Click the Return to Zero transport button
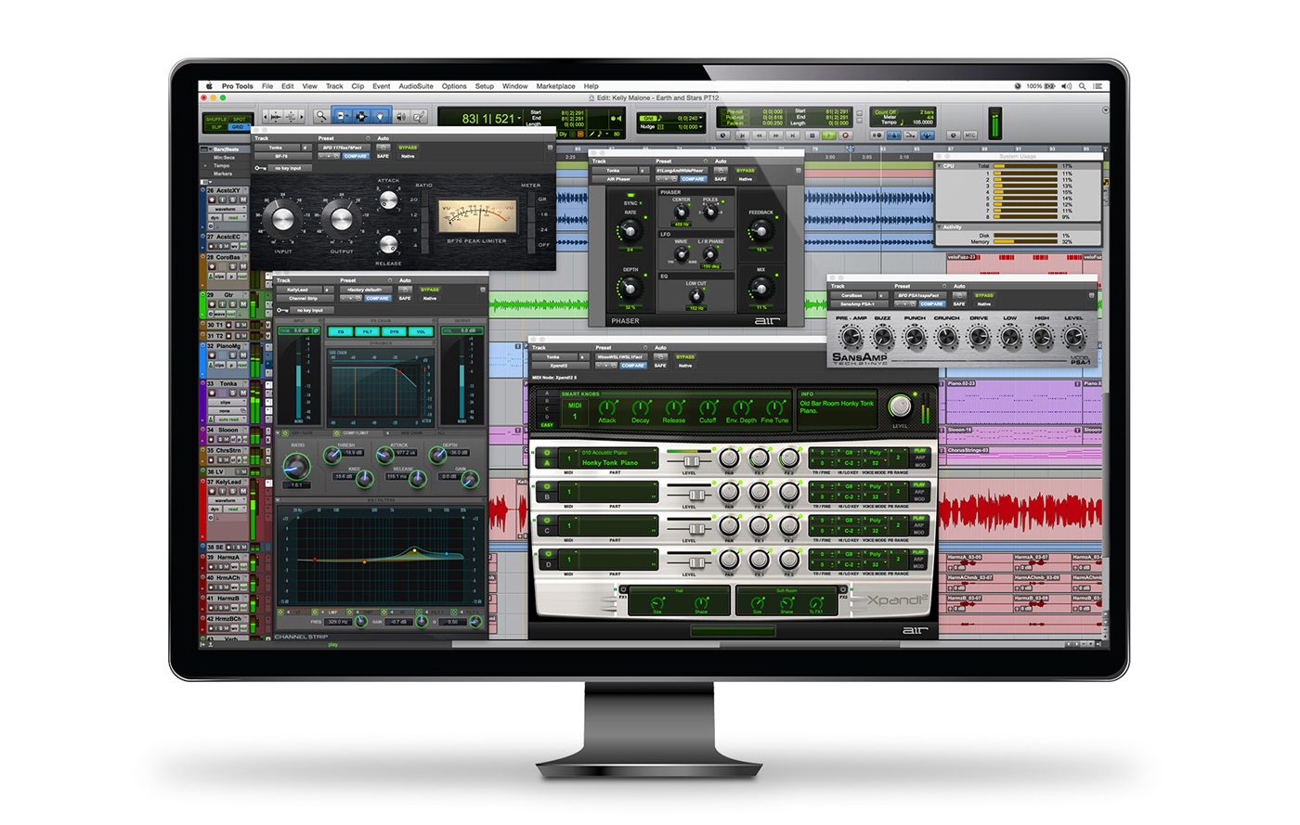This screenshot has height=825, width=1300. 742,135
